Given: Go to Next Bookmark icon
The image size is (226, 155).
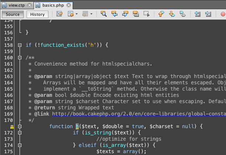Looking at the screenshot, I should pyautogui.click(x=172, y=14).
